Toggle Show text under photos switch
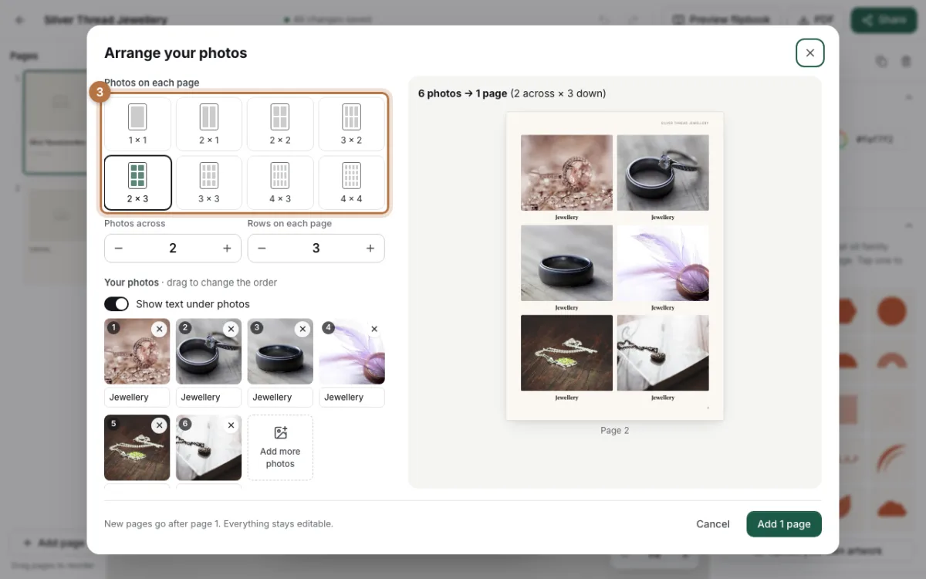926x579 pixels. coord(117,304)
